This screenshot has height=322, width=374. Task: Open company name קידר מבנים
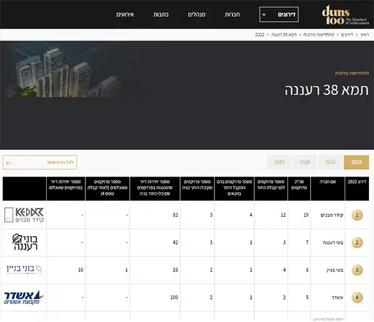click(332, 215)
